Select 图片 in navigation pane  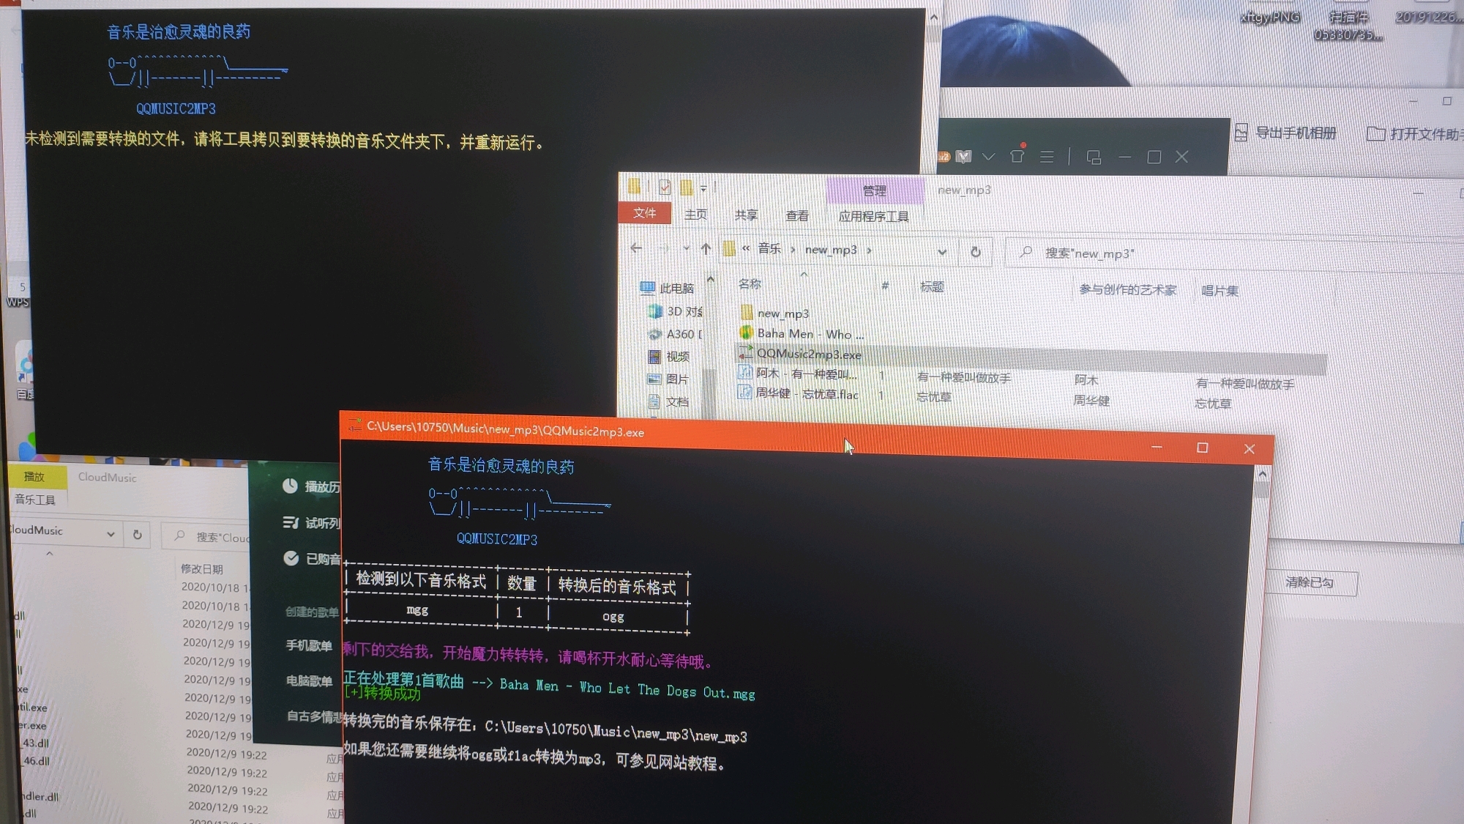coord(668,379)
